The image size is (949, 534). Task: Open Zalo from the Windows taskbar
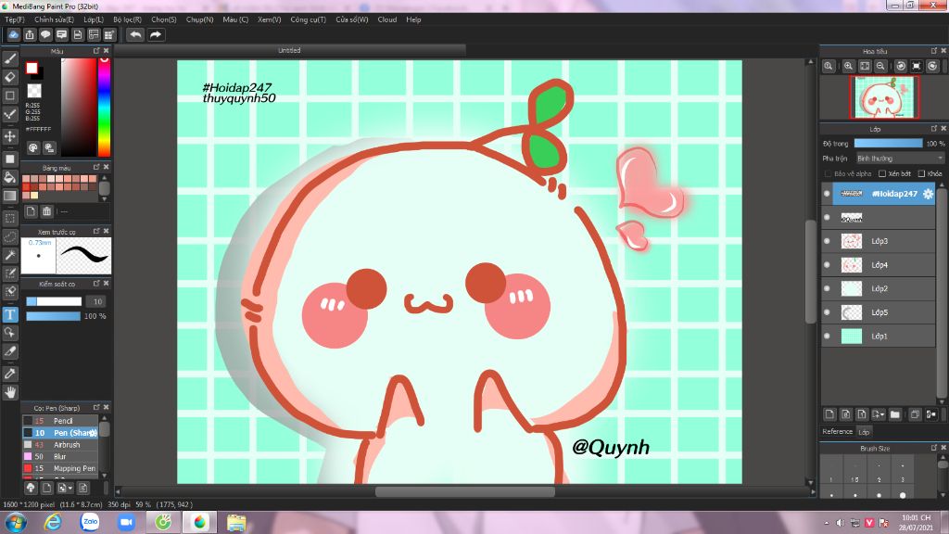[x=90, y=521]
